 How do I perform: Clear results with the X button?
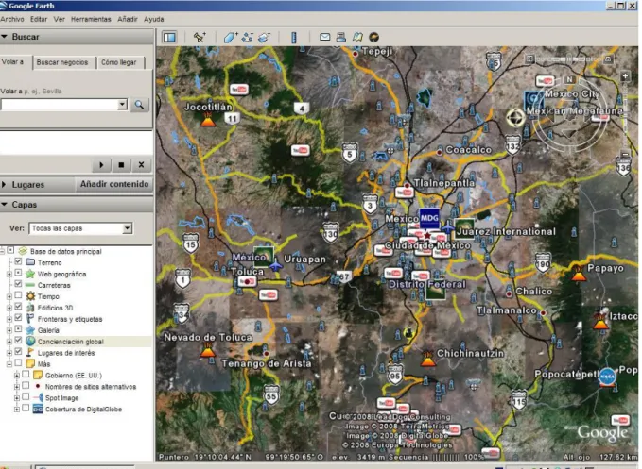(141, 165)
